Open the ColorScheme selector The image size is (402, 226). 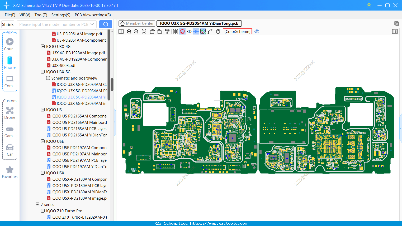[x=237, y=32]
